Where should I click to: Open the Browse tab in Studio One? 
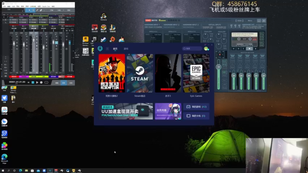tap(71, 83)
